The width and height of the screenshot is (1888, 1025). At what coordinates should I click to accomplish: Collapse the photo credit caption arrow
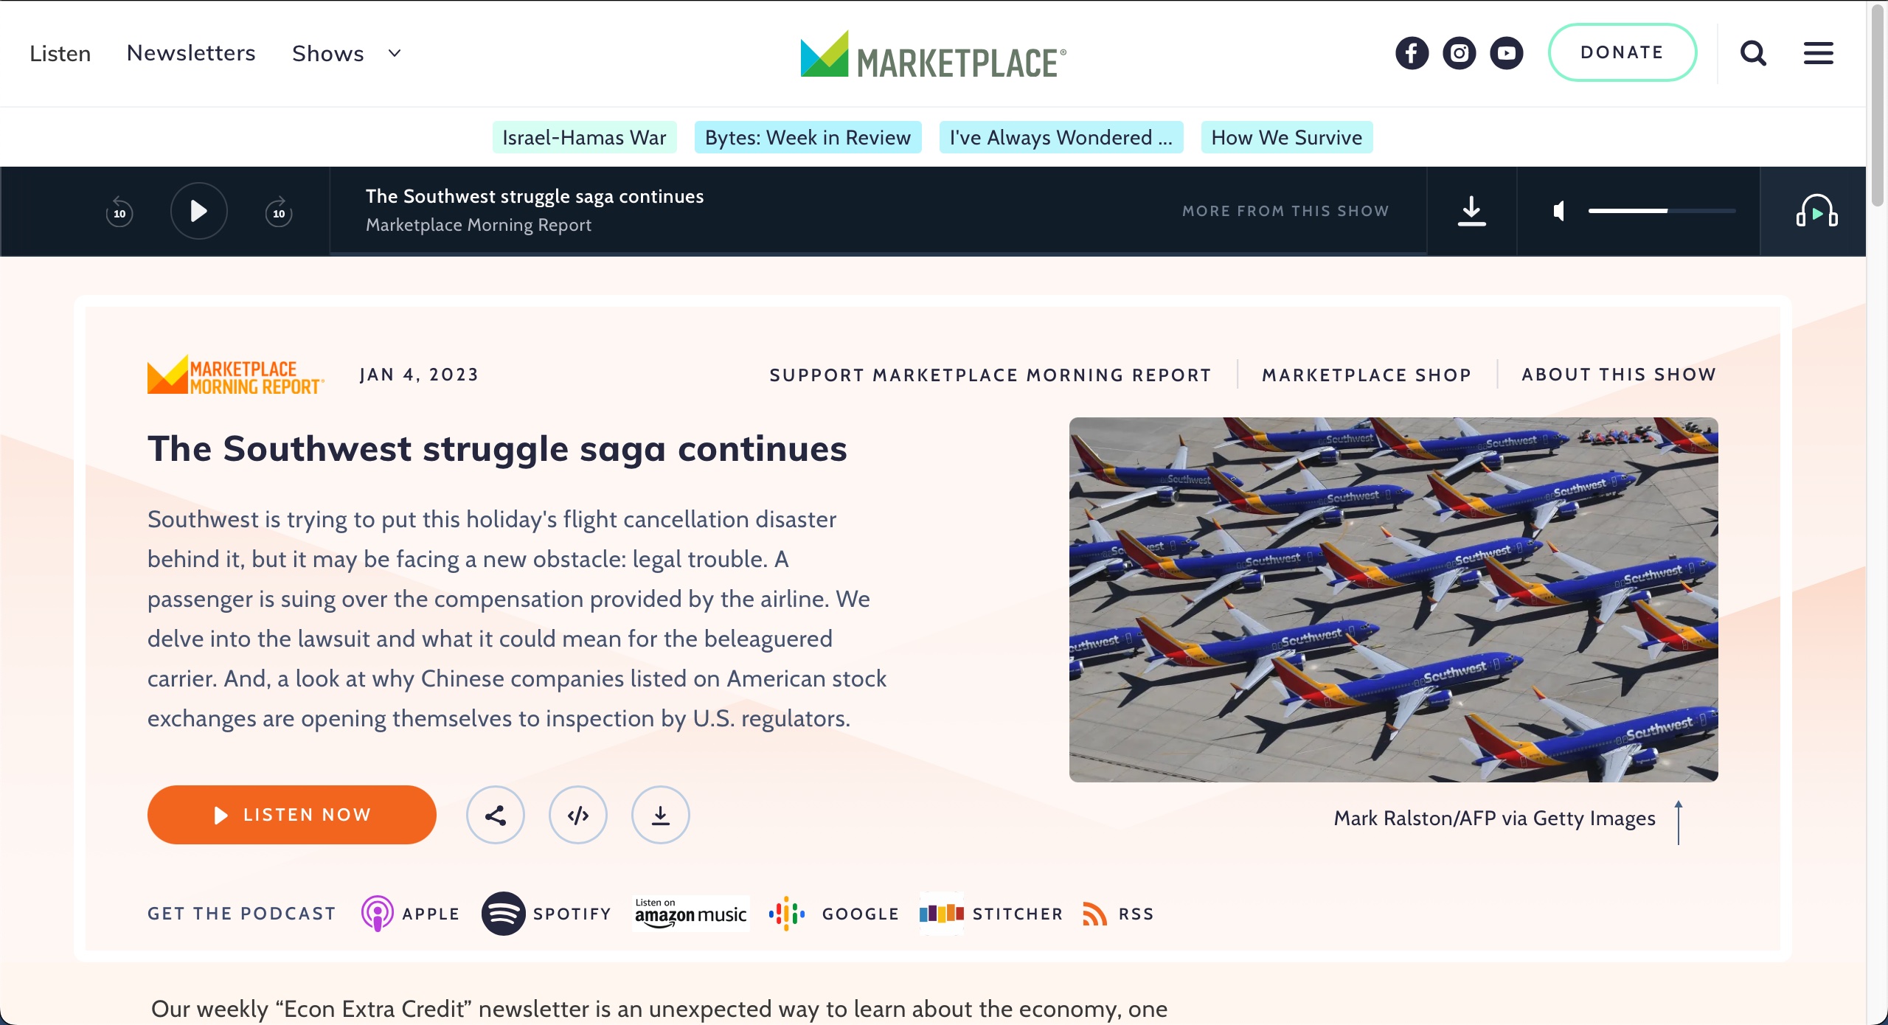pyautogui.click(x=1679, y=822)
